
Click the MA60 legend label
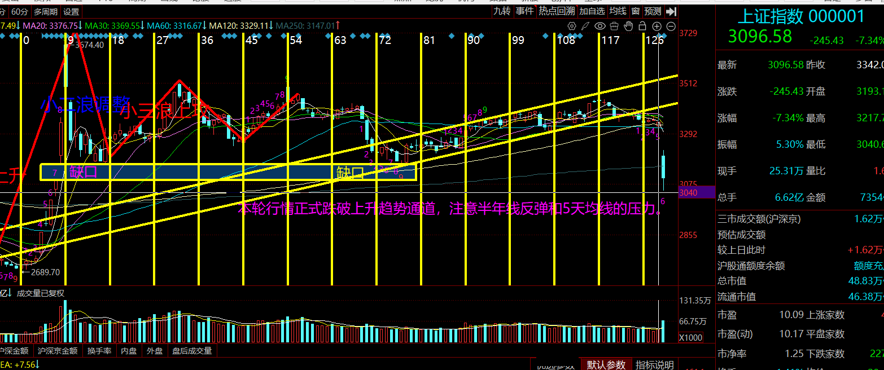coord(173,25)
